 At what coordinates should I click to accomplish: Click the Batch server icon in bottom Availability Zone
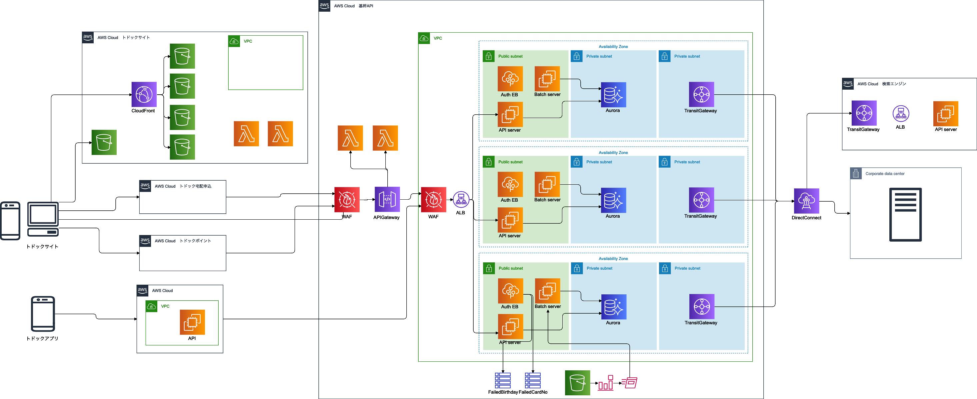click(547, 291)
